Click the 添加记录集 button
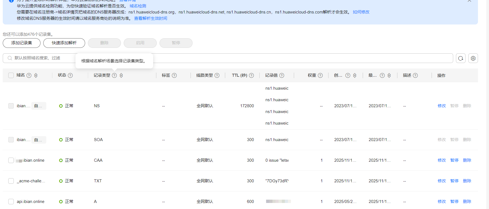The image size is (489, 209). (21, 43)
